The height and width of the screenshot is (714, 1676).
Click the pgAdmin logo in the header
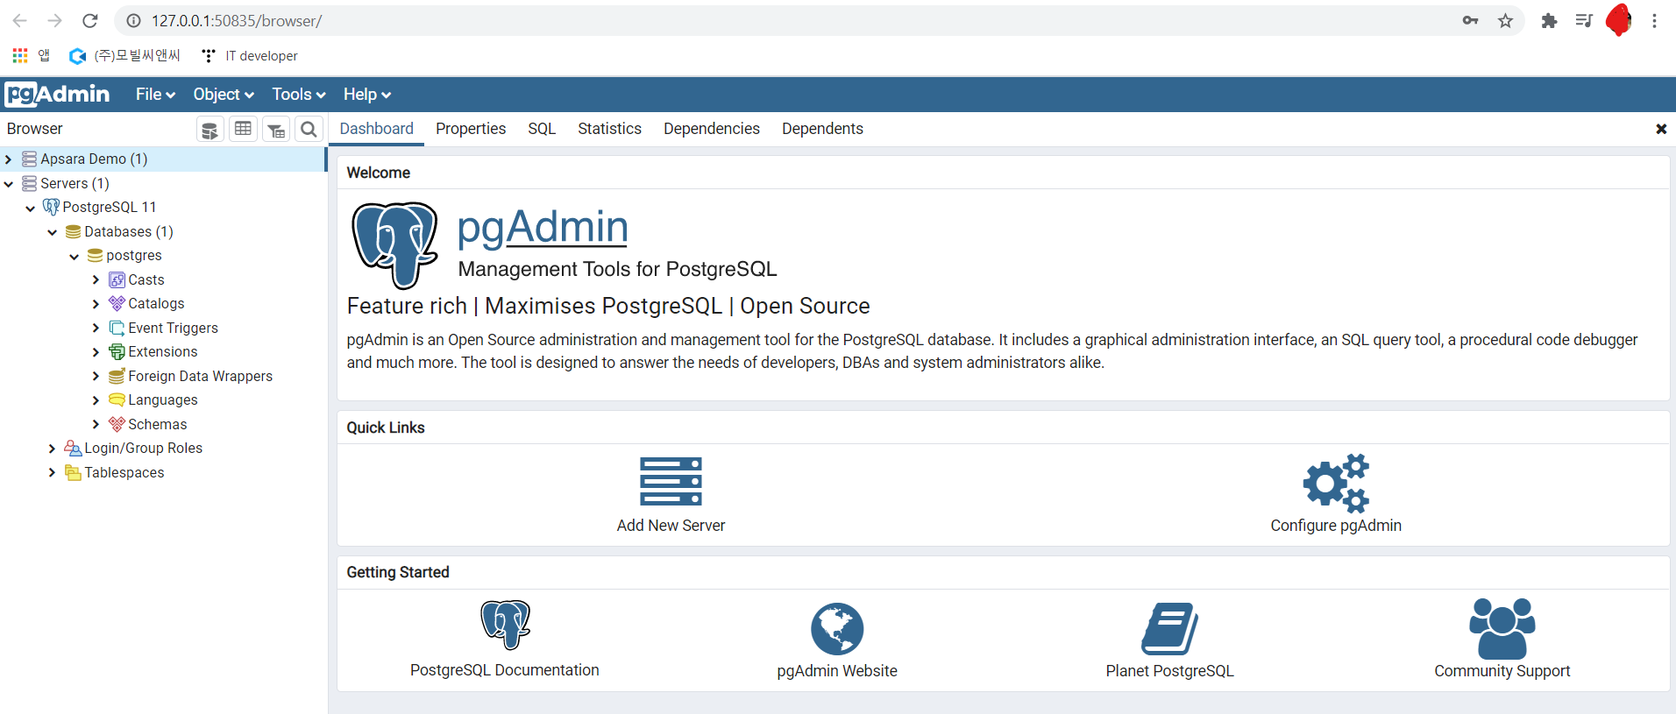[x=58, y=94]
